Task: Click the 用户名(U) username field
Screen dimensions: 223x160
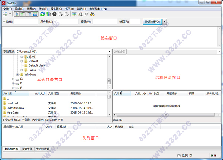Action: pyautogui.click(x=66, y=22)
